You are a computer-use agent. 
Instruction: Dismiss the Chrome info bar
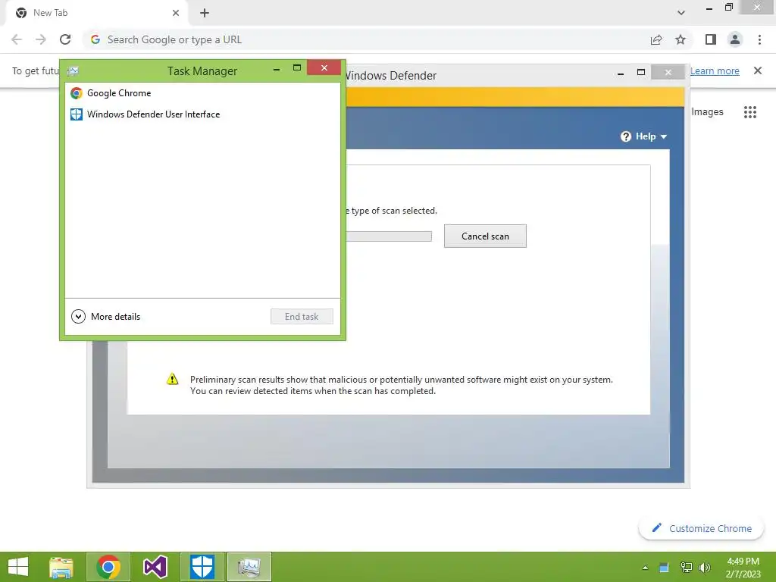(758, 70)
